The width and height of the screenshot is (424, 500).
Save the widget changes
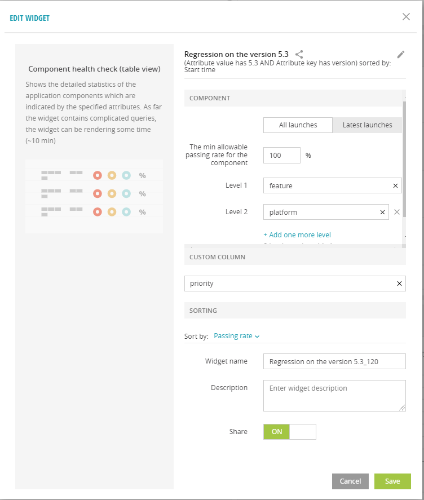[392, 481]
